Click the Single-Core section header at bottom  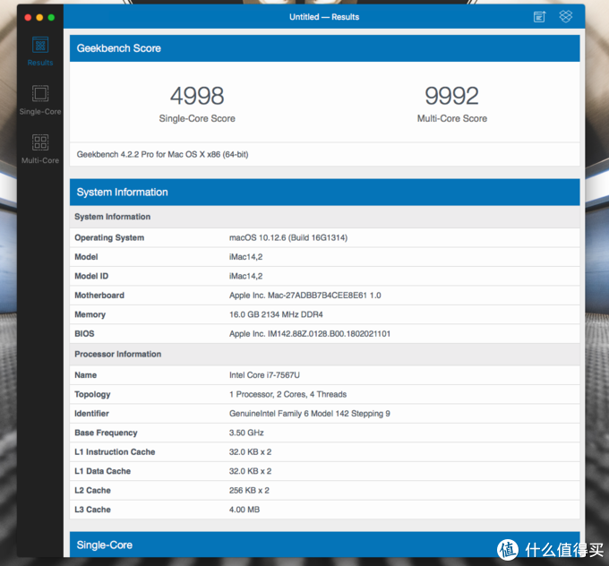click(325, 545)
